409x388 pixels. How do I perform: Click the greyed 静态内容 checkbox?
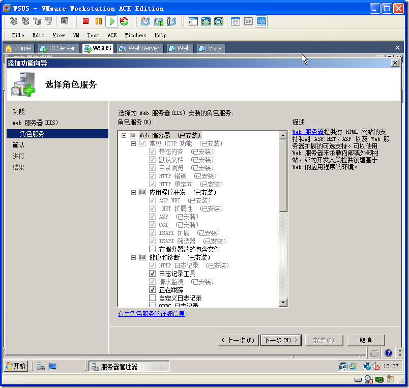[x=152, y=151]
